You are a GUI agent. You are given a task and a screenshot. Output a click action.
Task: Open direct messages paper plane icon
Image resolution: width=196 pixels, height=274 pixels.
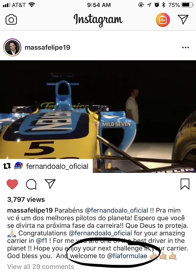click(x=183, y=19)
